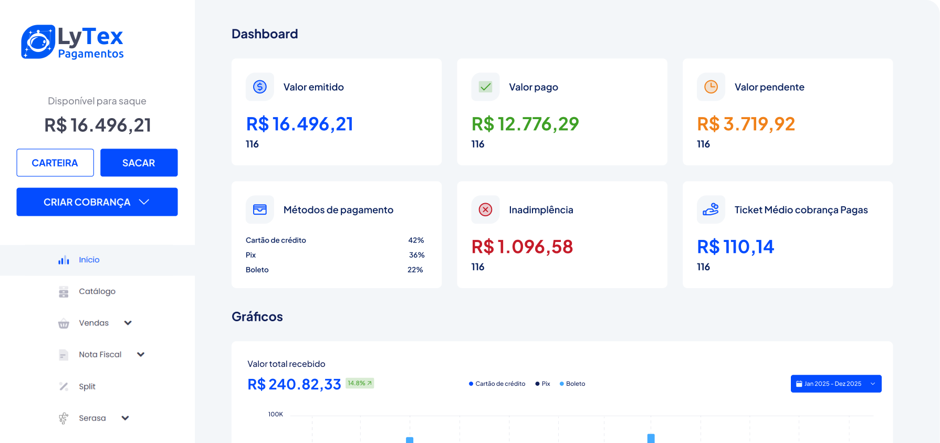Click the Catálogo icon in sidebar
This screenshot has height=443, width=940.
pos(64,291)
